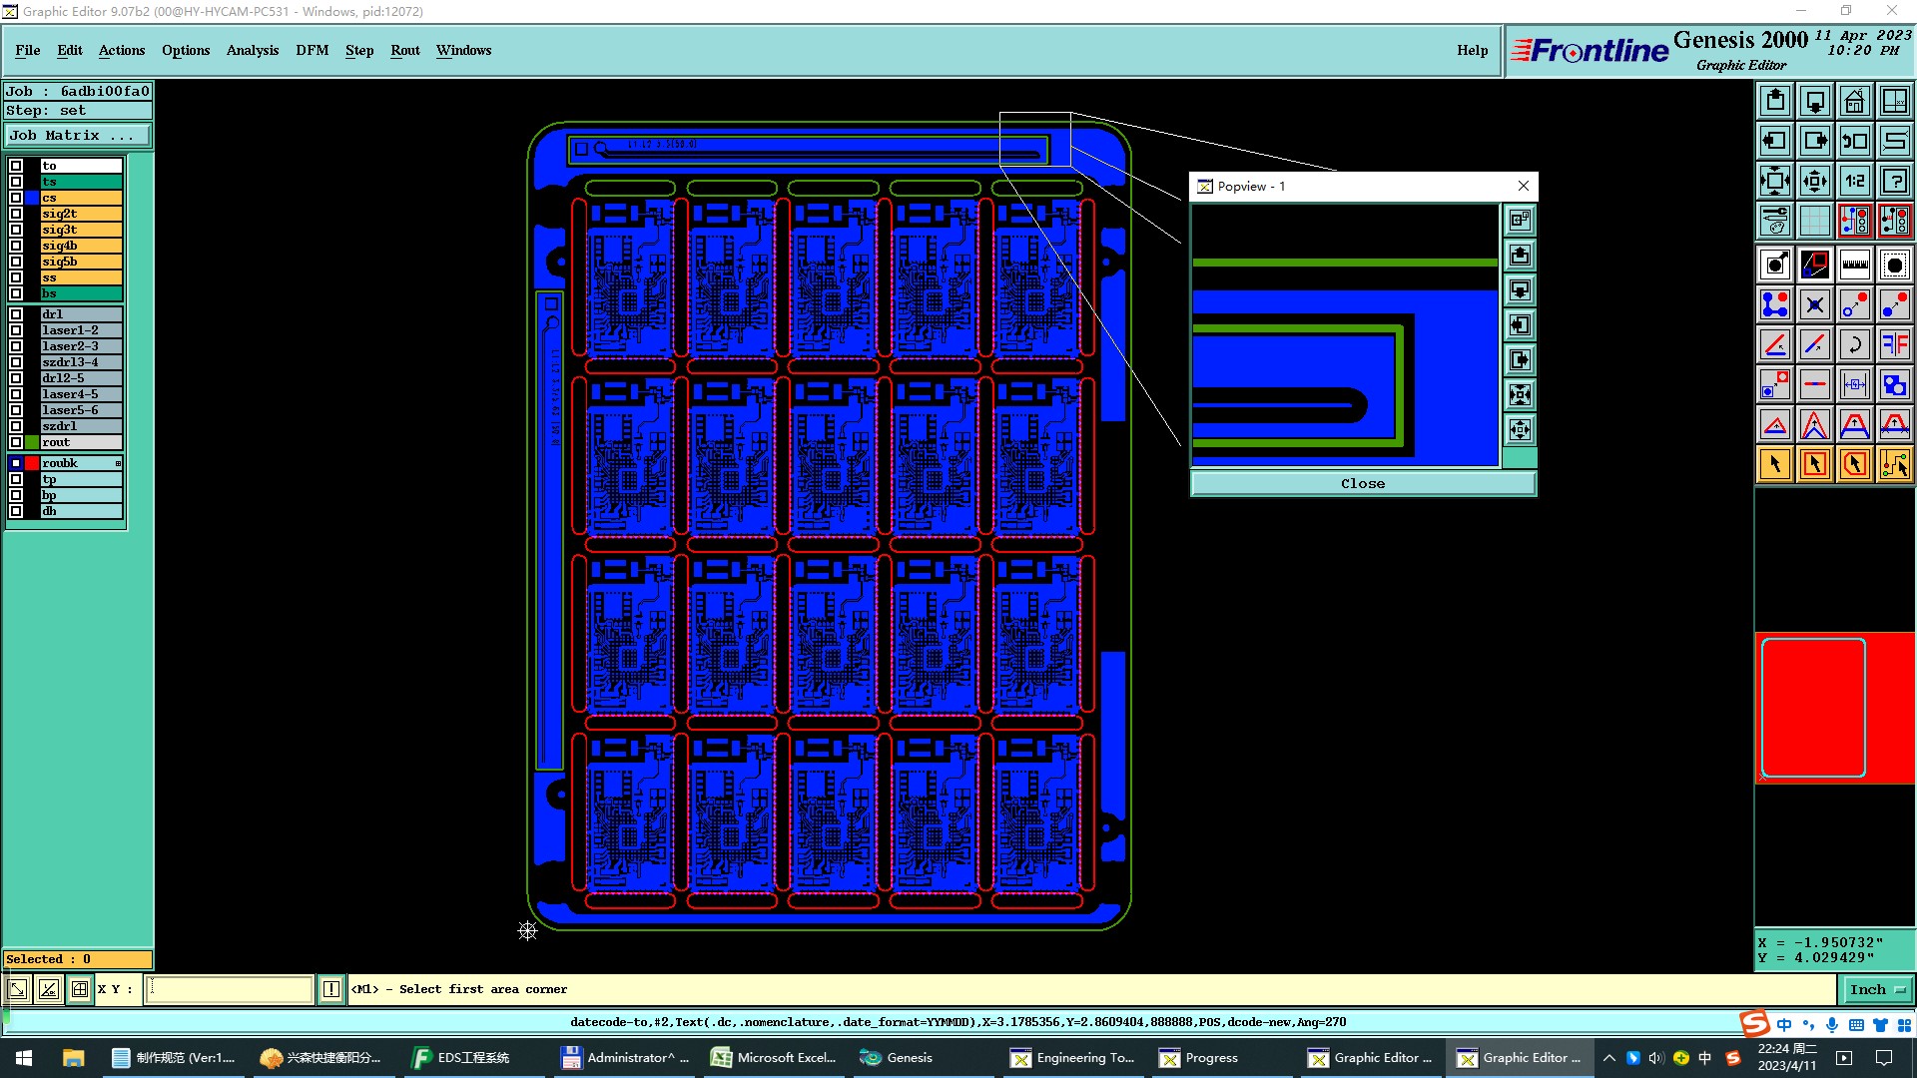Open the DFM menu
1917x1078 pixels.
pyautogui.click(x=312, y=50)
